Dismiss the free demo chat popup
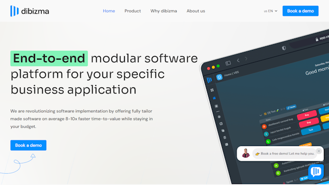This screenshot has width=329, height=185. click(319, 151)
